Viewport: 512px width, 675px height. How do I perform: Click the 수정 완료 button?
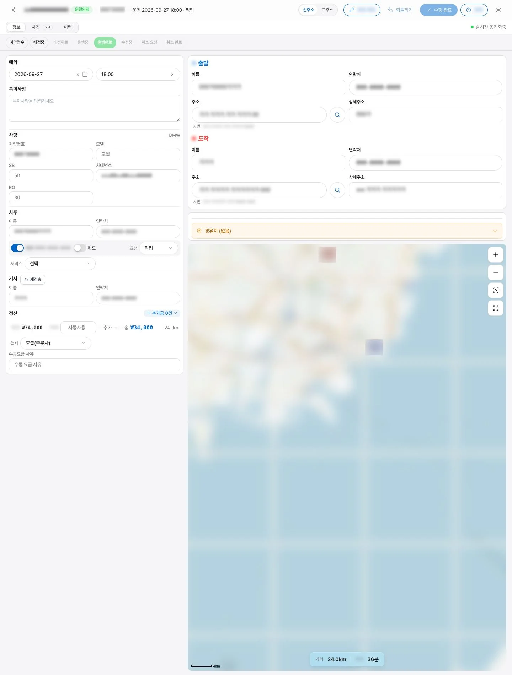[439, 10]
